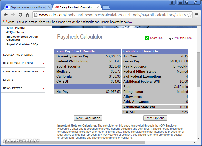The width and height of the screenshot is (202, 146).
Task: Click Import bookmarks now link
Action: [x=116, y=22]
